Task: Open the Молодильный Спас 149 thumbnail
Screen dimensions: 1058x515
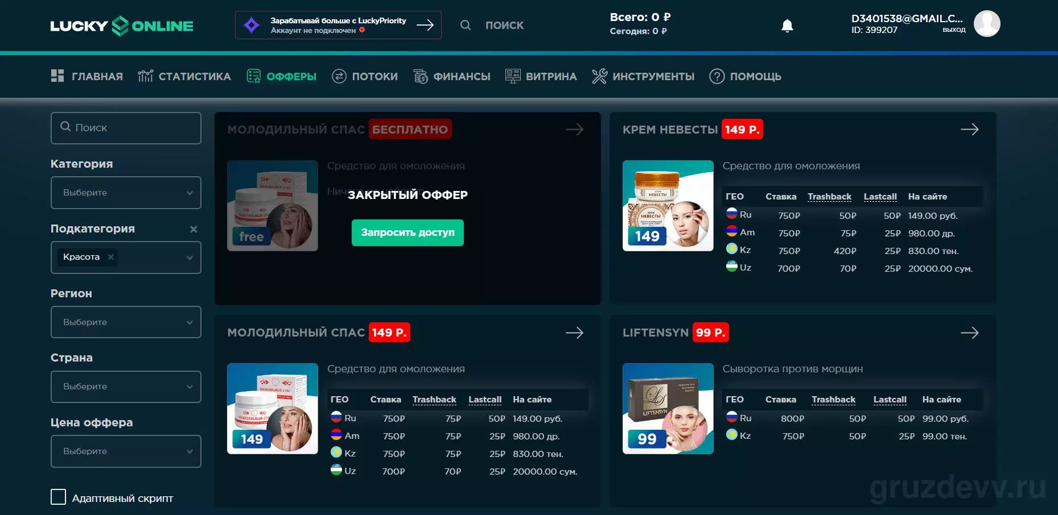Action: coord(273,409)
